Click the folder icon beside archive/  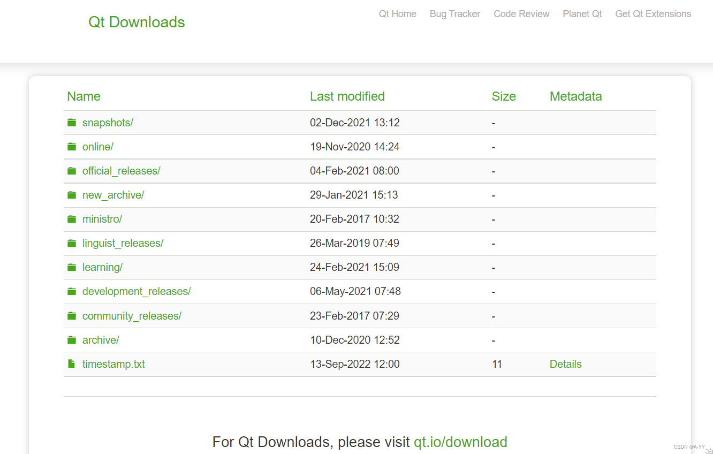click(72, 340)
